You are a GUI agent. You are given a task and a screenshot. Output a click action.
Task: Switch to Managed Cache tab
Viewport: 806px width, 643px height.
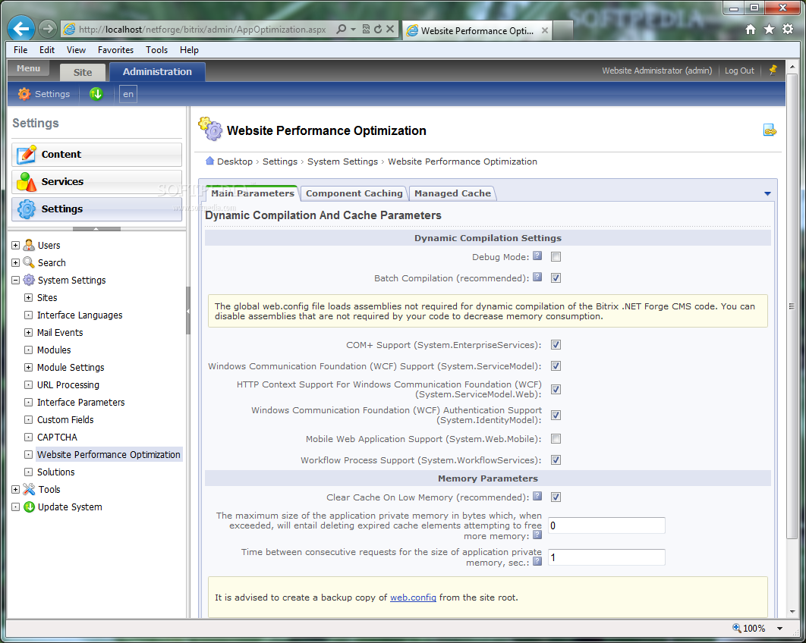click(452, 193)
